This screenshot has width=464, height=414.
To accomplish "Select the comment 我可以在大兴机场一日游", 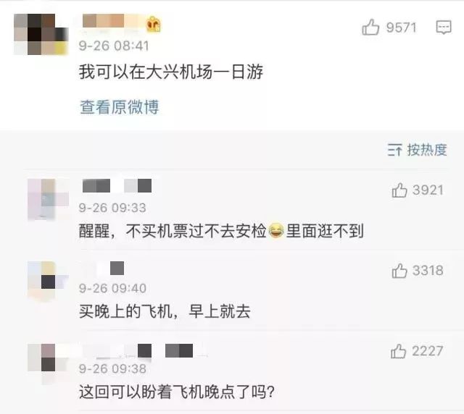I will pyautogui.click(x=171, y=72).
